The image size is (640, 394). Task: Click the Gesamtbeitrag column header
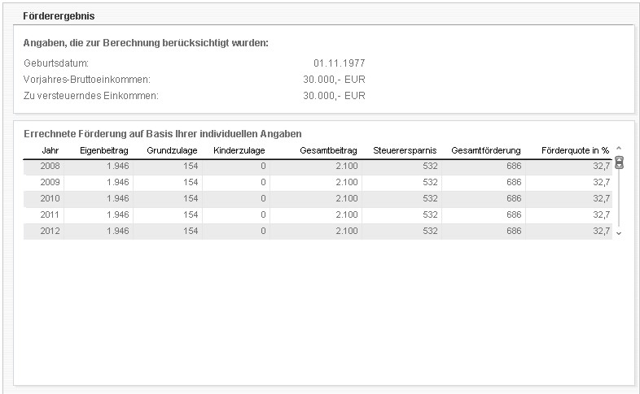click(x=328, y=150)
